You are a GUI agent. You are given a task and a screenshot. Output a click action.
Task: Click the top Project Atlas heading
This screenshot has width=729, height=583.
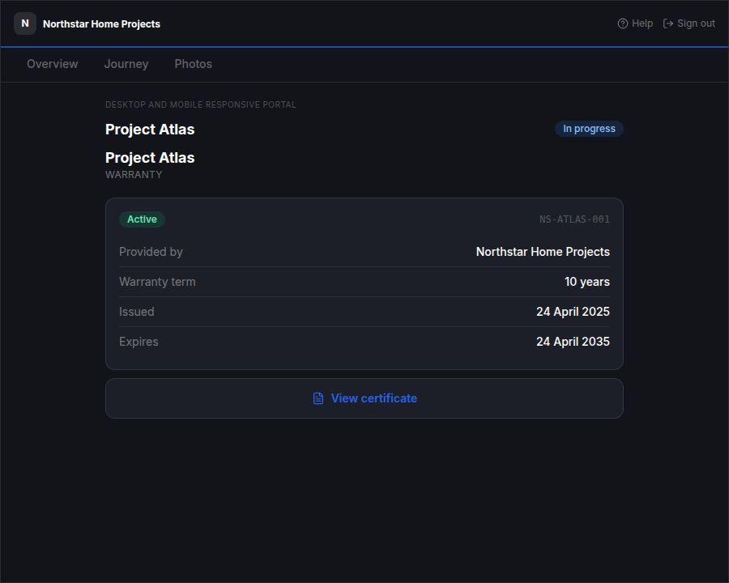click(150, 130)
